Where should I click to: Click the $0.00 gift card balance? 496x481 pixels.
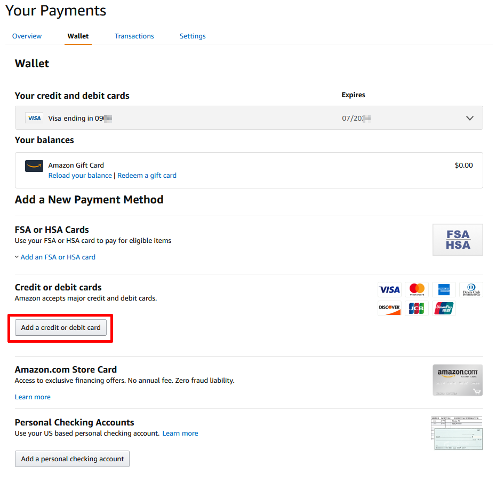coord(464,165)
